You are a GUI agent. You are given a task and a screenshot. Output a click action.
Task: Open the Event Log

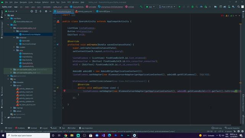click(x=217, y=128)
